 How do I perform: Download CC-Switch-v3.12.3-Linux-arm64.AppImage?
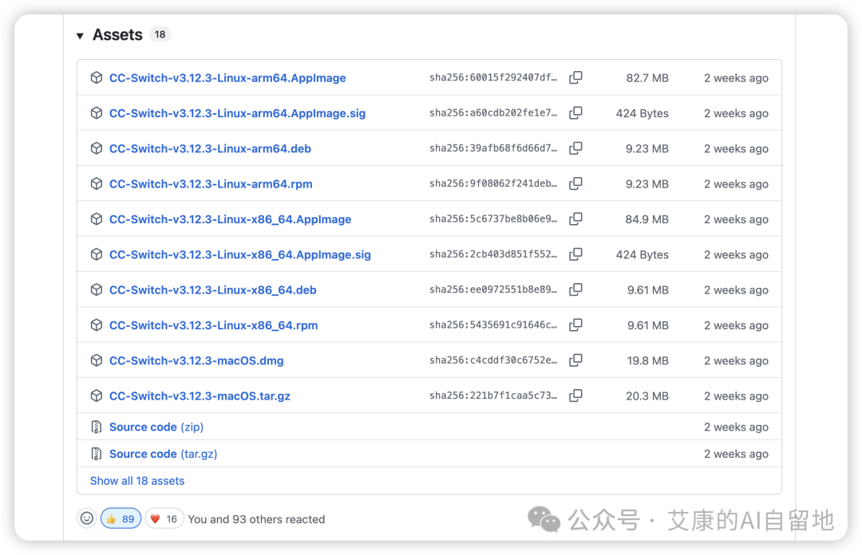227,78
